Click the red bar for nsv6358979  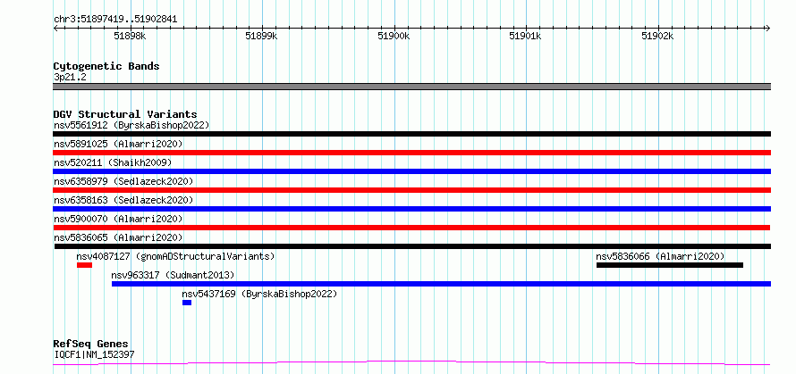[x=412, y=190]
